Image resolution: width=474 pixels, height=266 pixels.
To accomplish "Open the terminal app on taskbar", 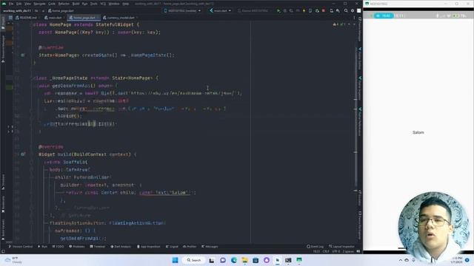I will point(288,260).
